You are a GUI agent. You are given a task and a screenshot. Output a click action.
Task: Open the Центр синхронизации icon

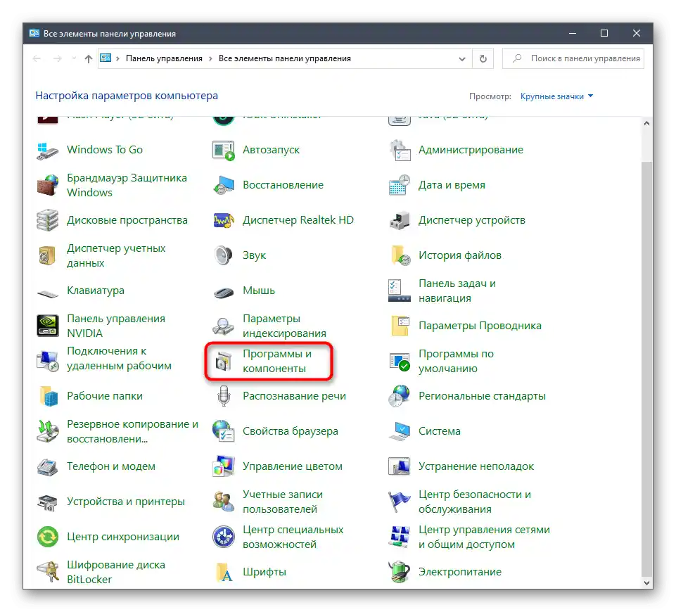47,537
